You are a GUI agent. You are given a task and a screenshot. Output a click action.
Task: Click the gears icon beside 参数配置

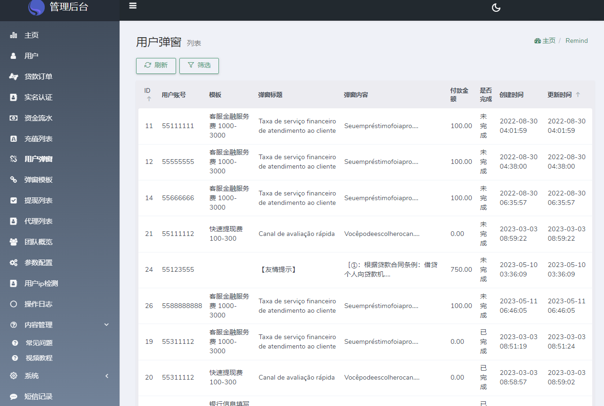[14, 263]
